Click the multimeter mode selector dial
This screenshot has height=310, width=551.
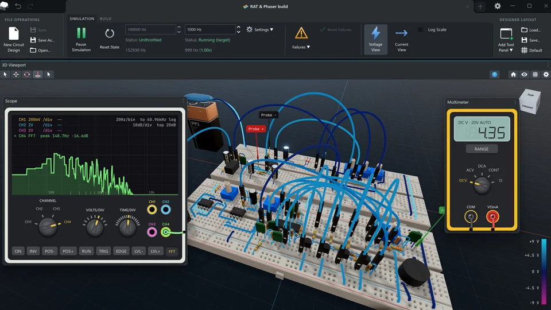point(482,184)
